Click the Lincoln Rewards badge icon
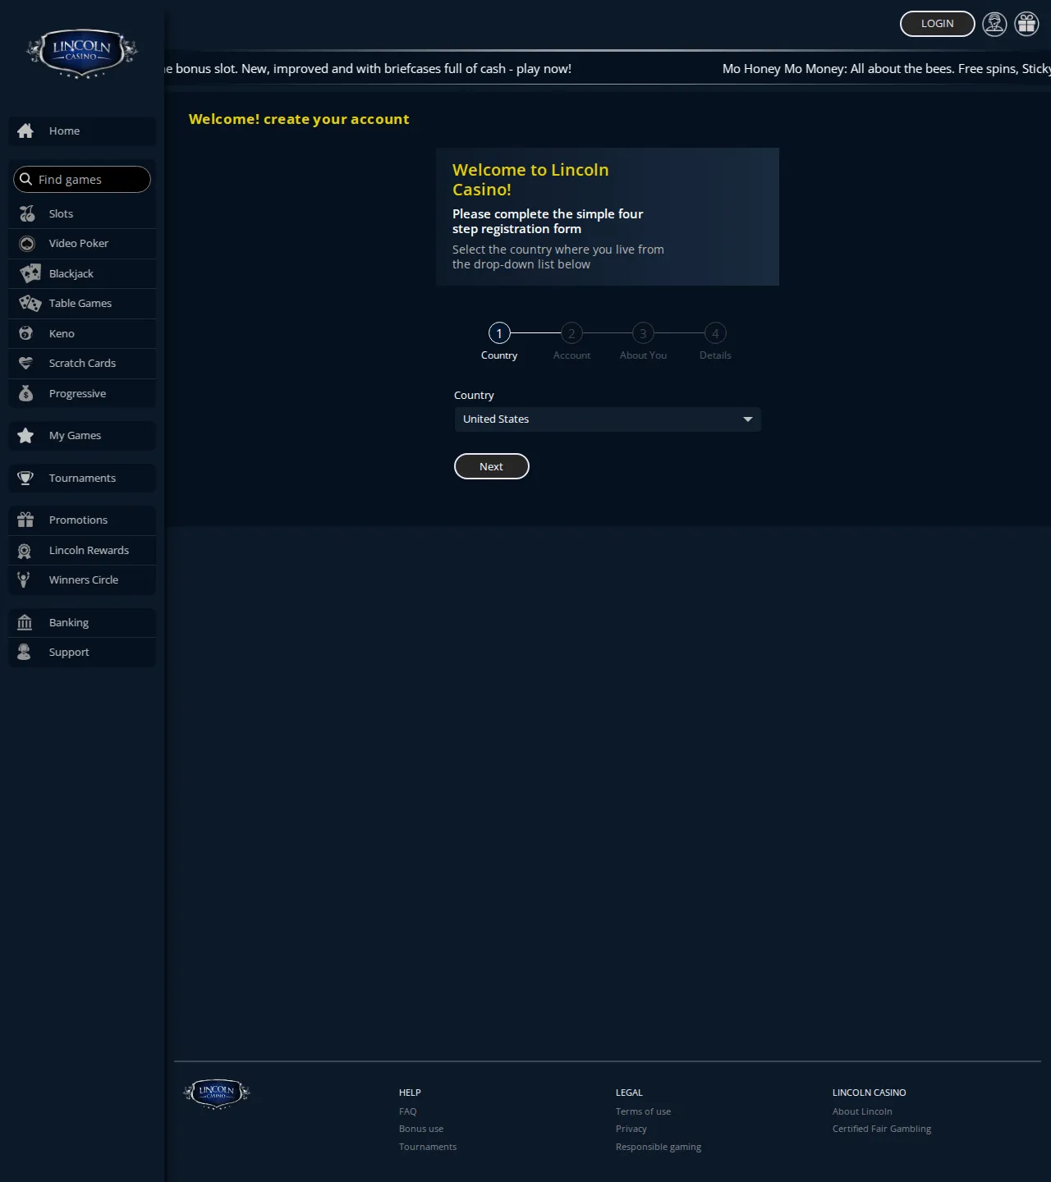This screenshot has height=1182, width=1051. 25,551
